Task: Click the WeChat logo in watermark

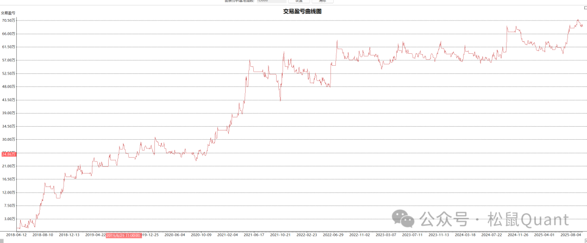Action: (407, 219)
